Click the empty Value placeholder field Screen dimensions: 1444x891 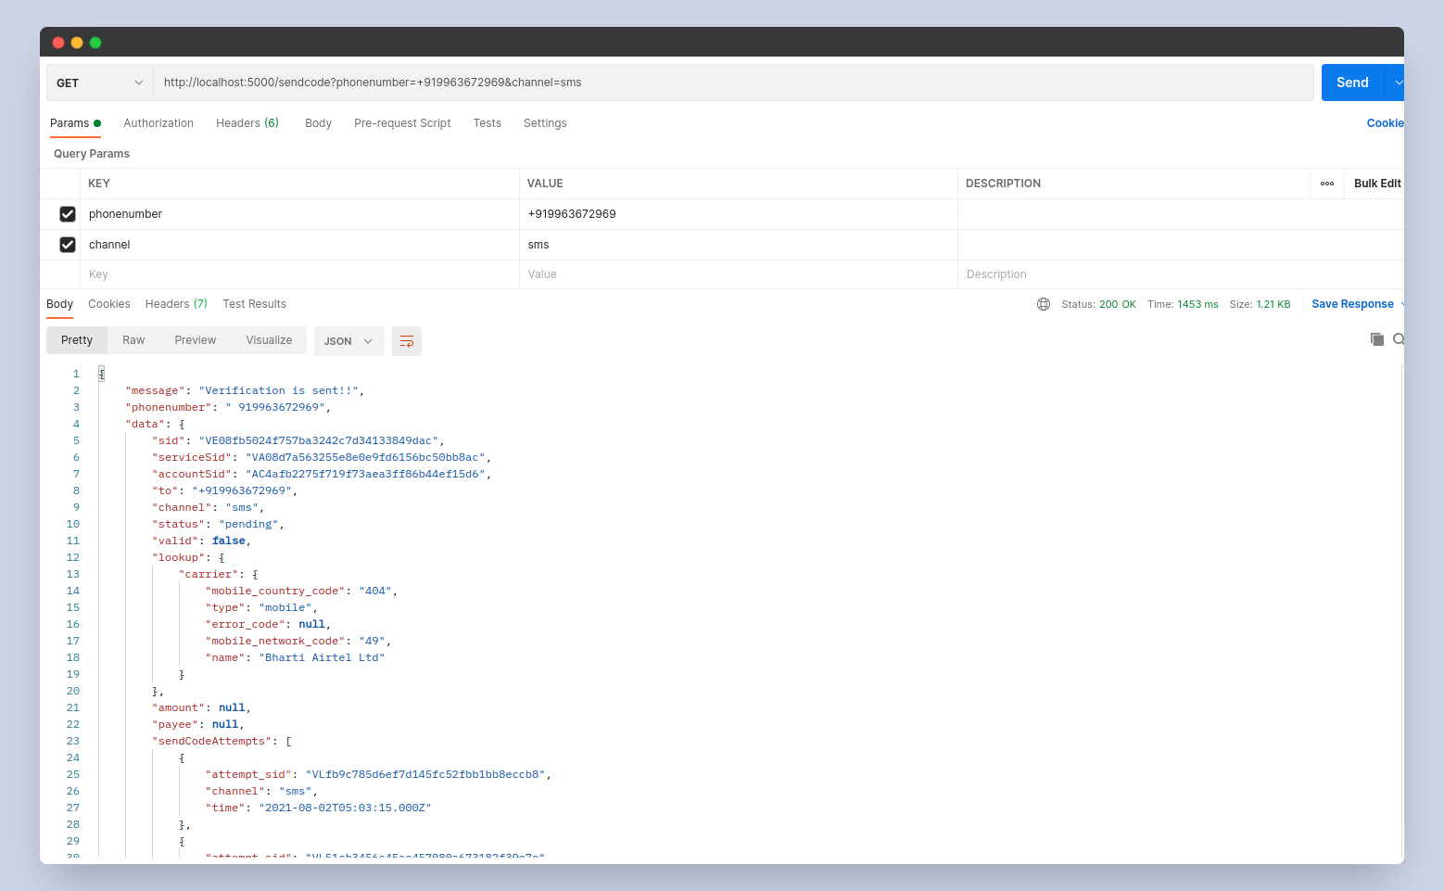(738, 274)
